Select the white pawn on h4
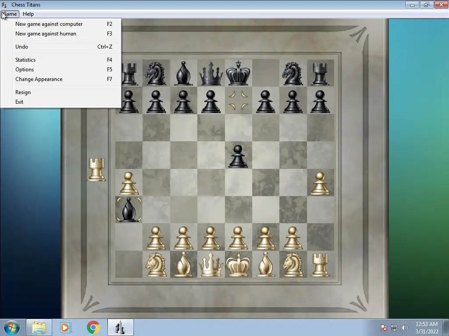Viewport: 449px width, 336px height. [x=320, y=183]
